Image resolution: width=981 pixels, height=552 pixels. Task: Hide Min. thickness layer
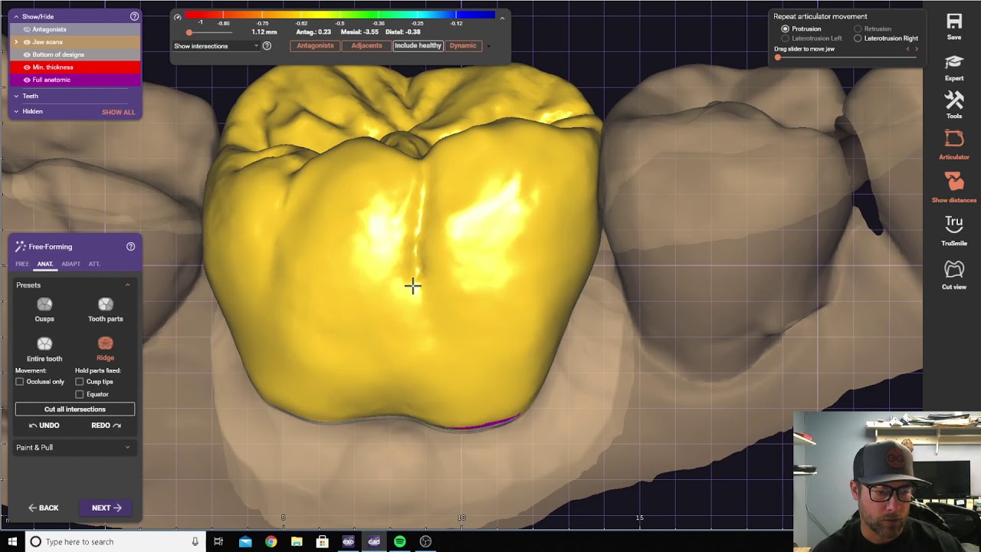coord(27,67)
